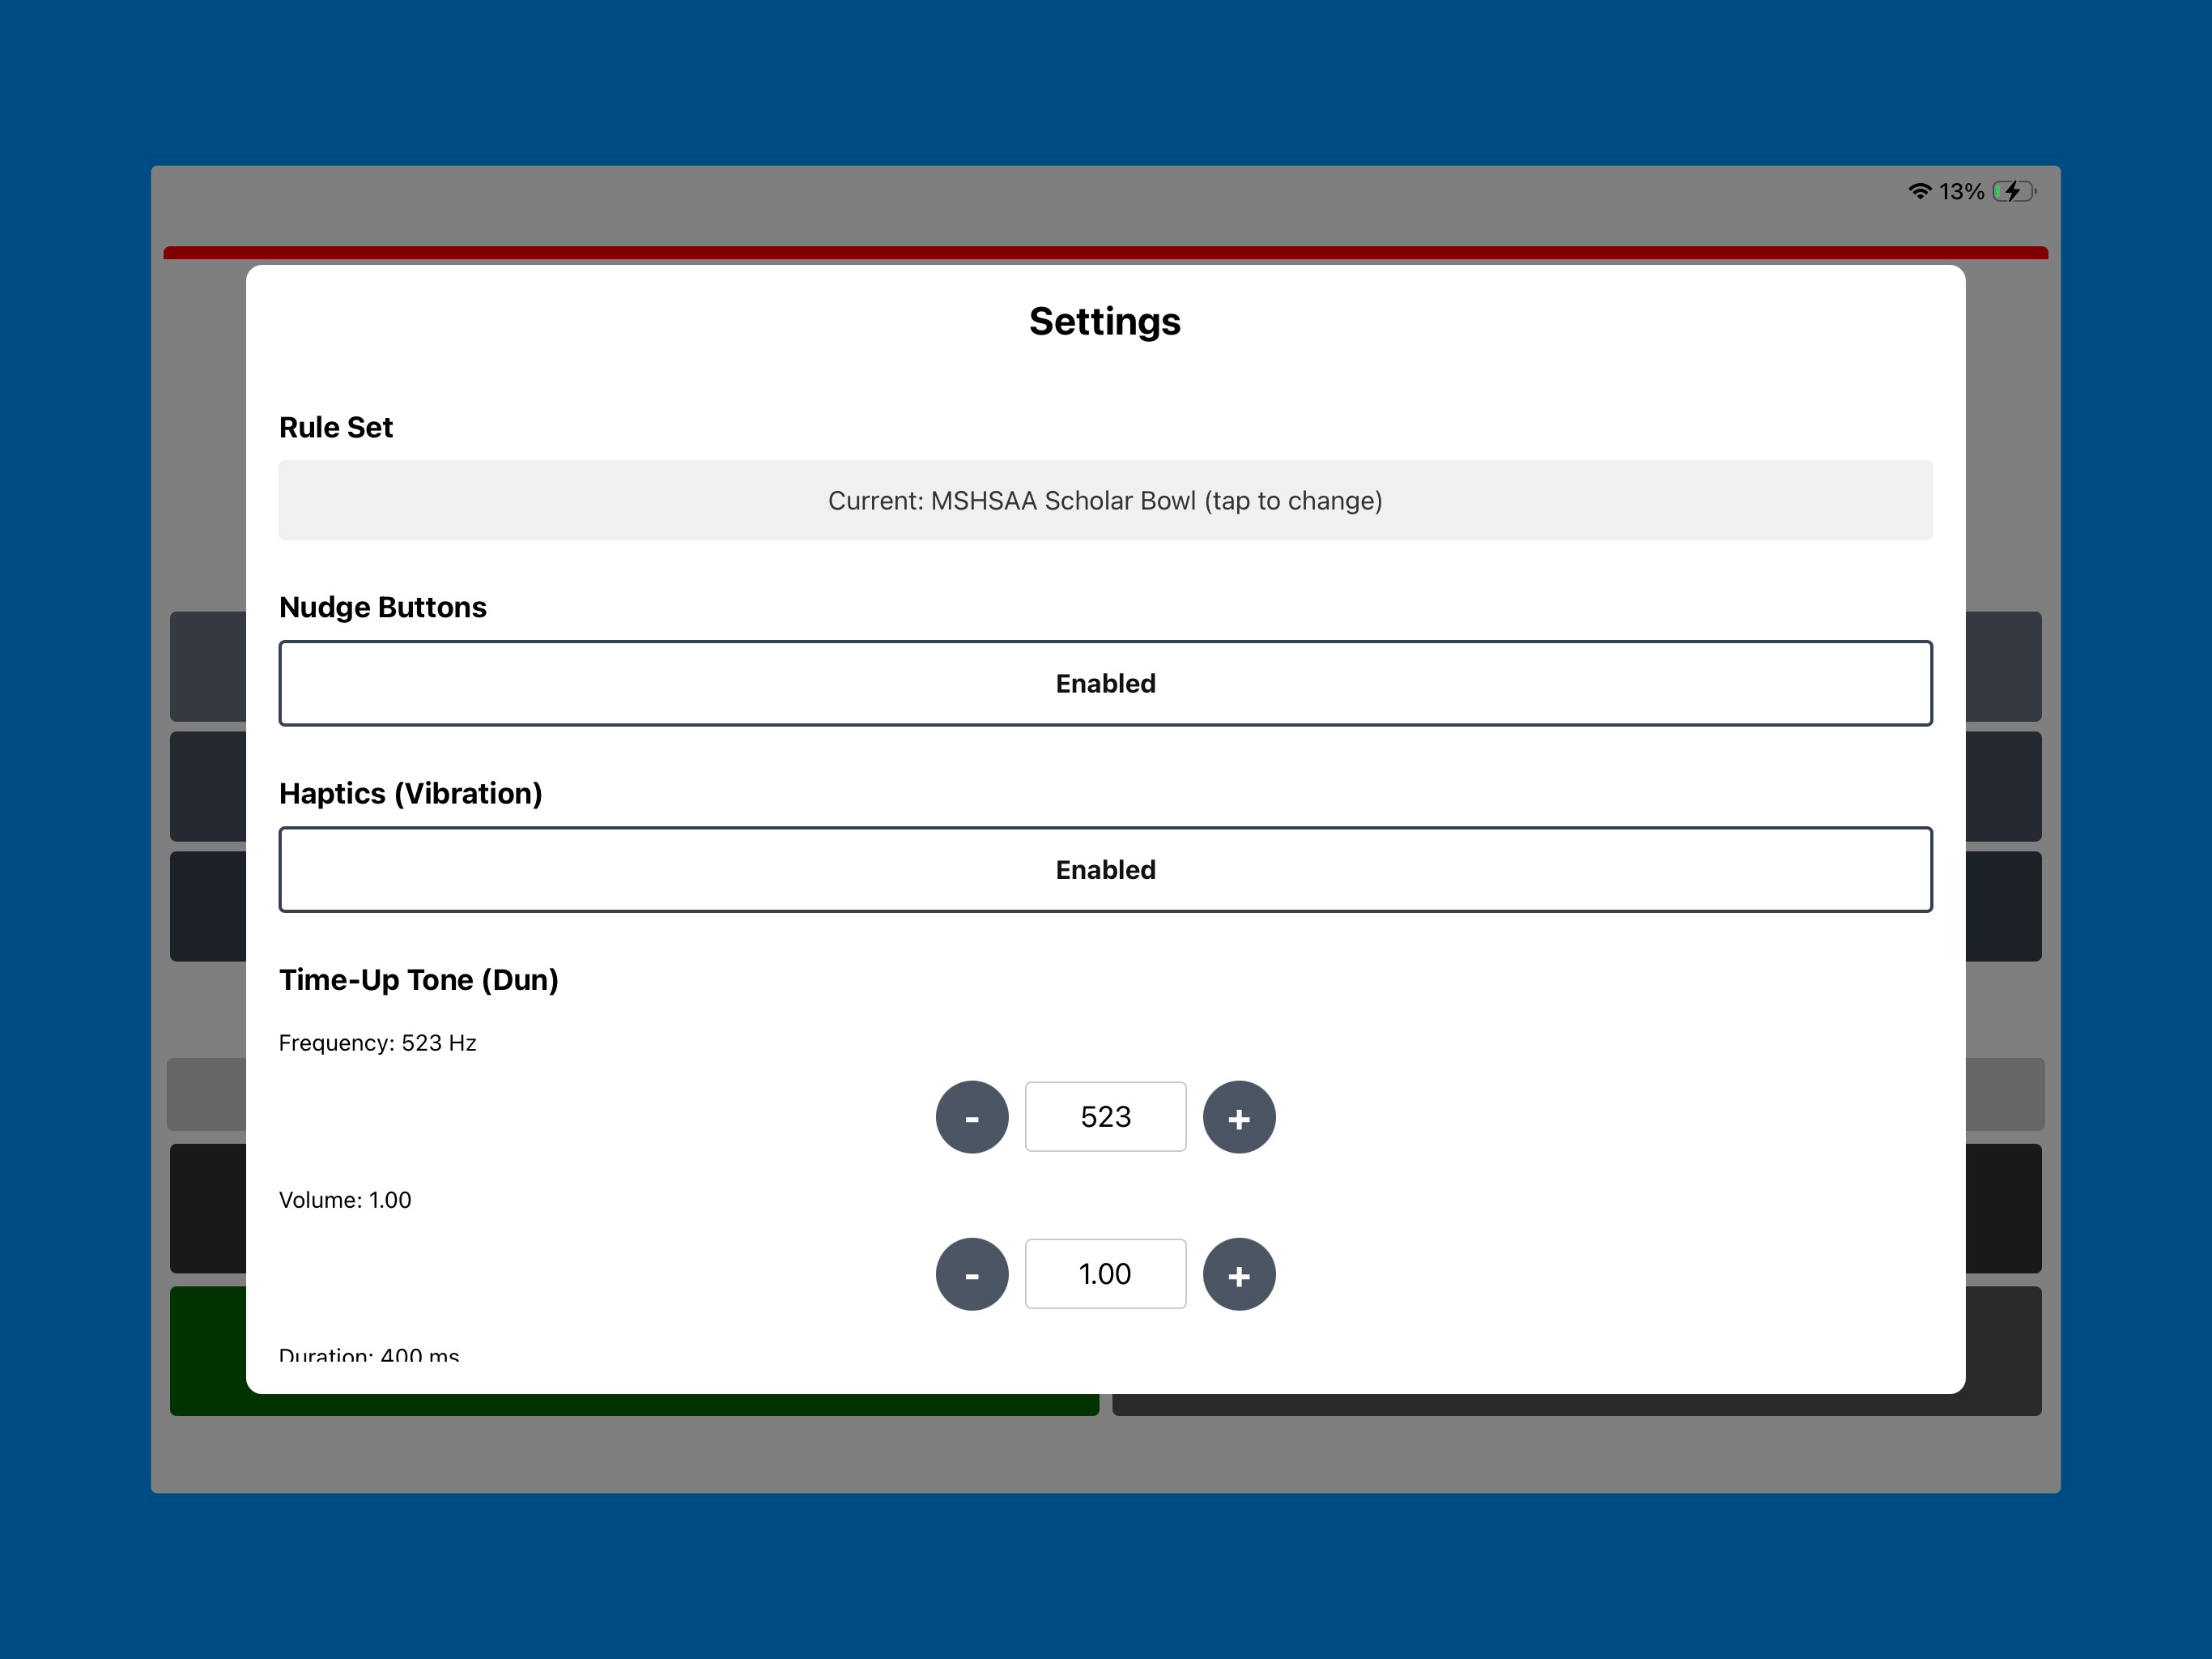Screen dimensions: 2212x1659
Task: Click the volume input field showing 1.00
Action: click(x=1105, y=1273)
